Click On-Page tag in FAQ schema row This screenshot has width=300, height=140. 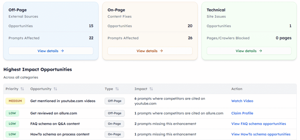pos(115,124)
